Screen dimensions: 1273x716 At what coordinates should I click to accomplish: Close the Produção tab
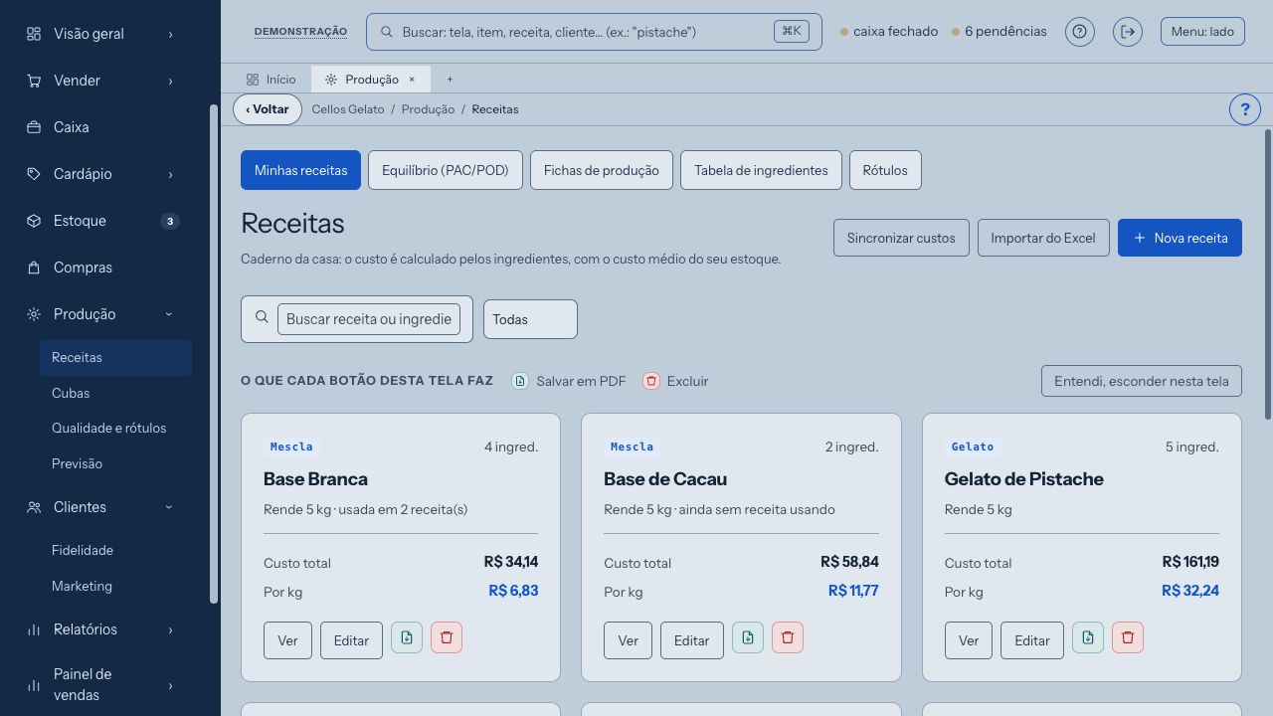coord(412,80)
